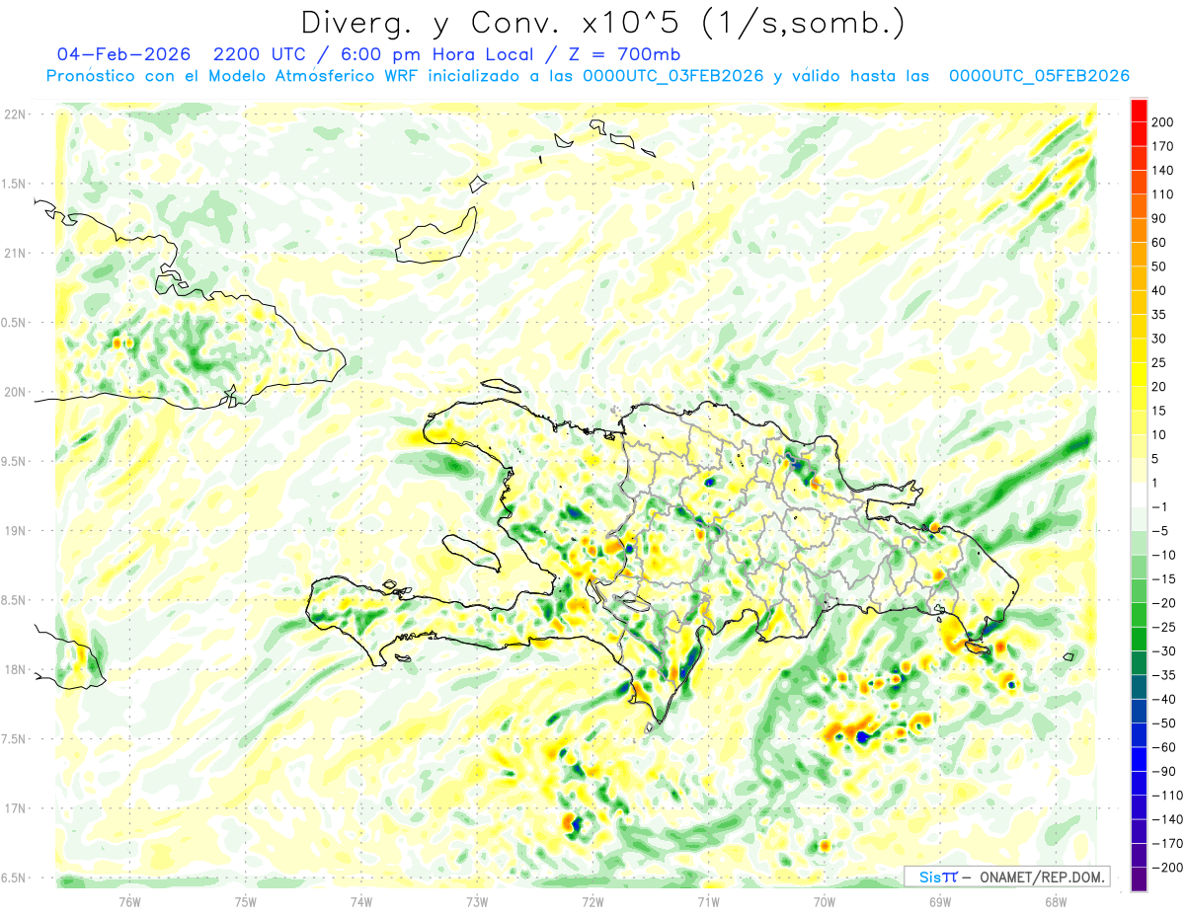
Task: Click the 73W longitude label
Action: coord(477,901)
